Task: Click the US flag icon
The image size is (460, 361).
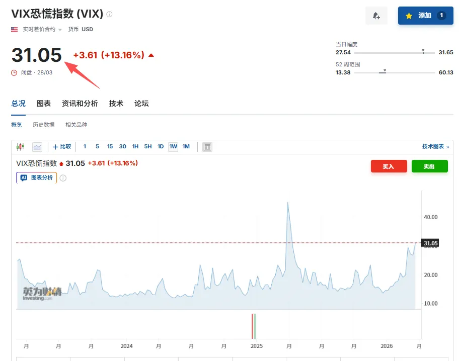Action: [x=15, y=29]
